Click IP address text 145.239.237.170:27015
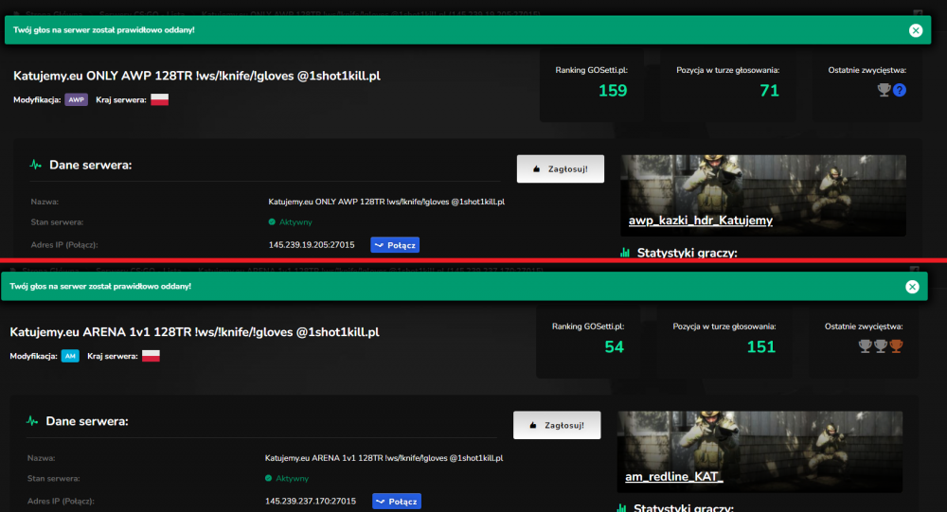The width and height of the screenshot is (947, 512). tap(311, 502)
